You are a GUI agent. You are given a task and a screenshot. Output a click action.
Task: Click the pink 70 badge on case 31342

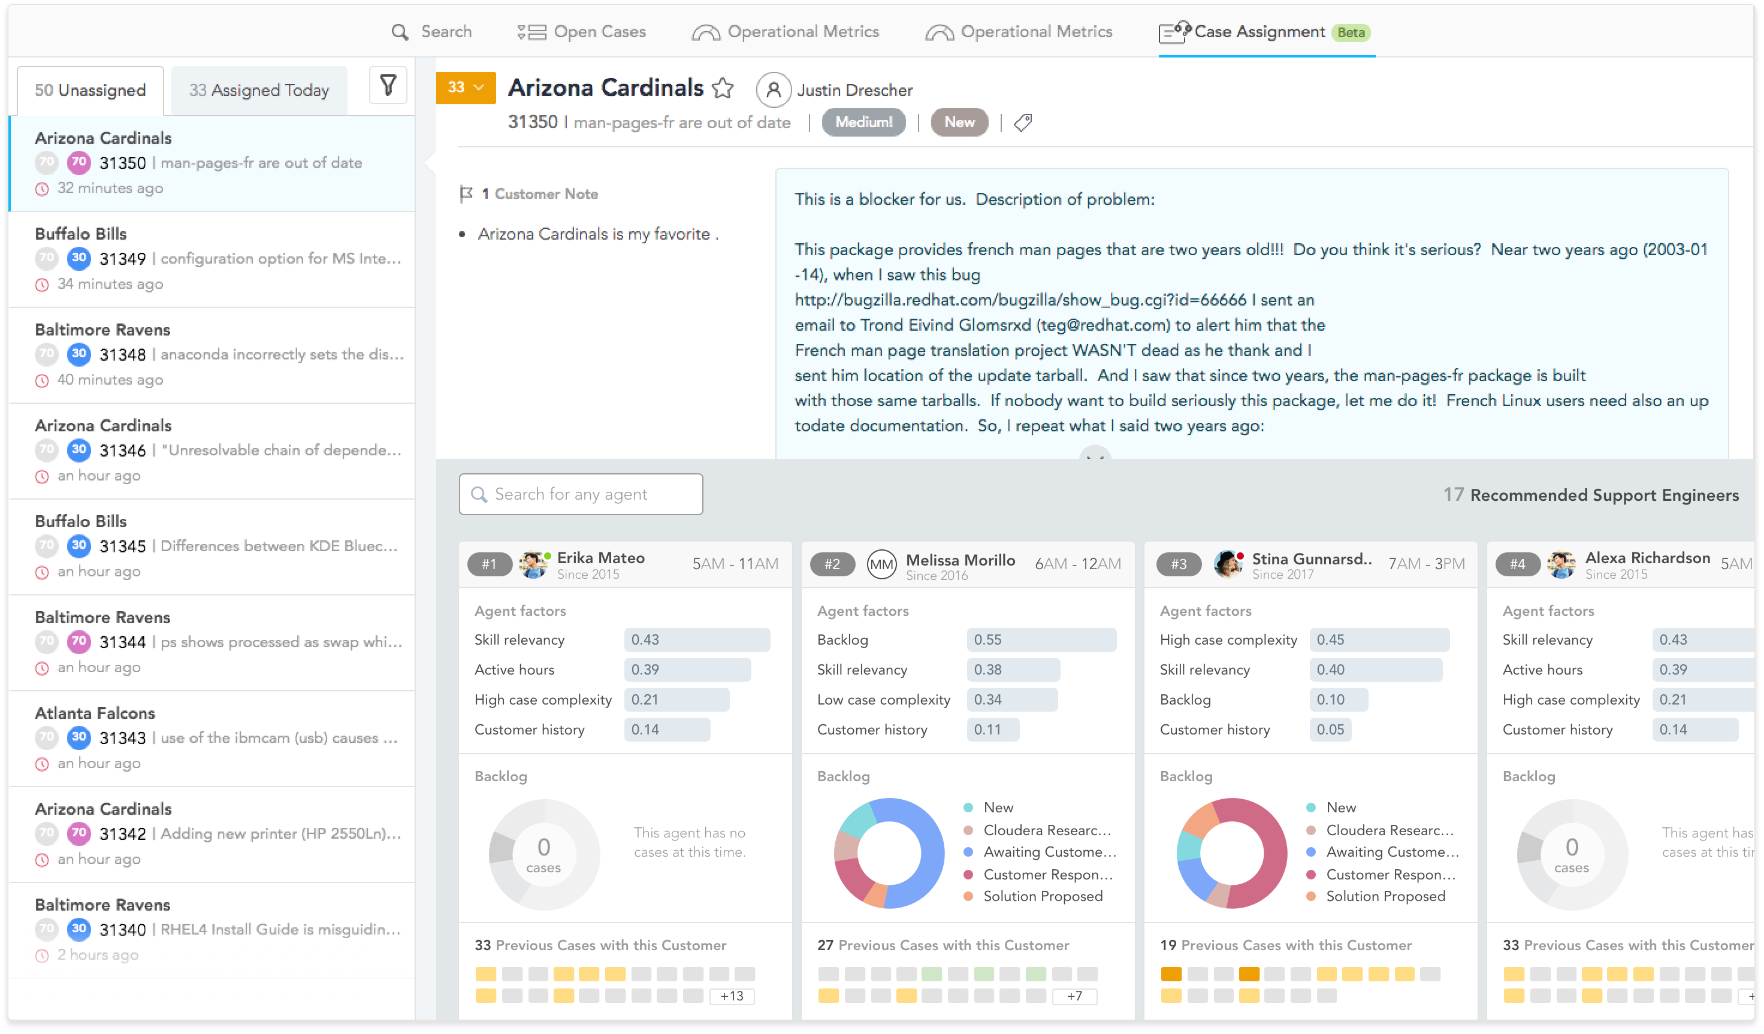(79, 834)
